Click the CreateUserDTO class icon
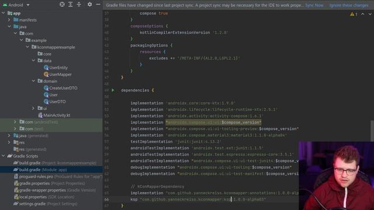Image resolution: width=374 pixels, height=210 pixels. point(46,88)
